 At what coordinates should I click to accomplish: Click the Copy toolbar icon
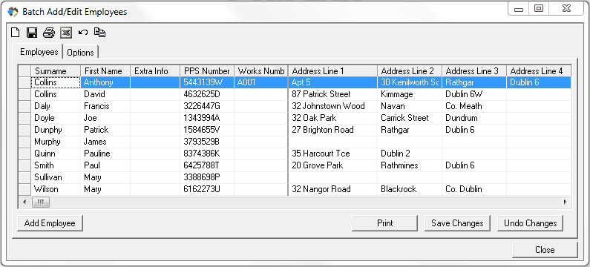99,33
